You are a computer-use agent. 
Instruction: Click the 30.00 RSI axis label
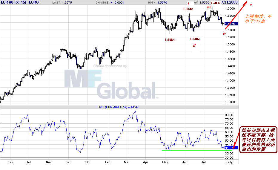click(x=229, y=158)
